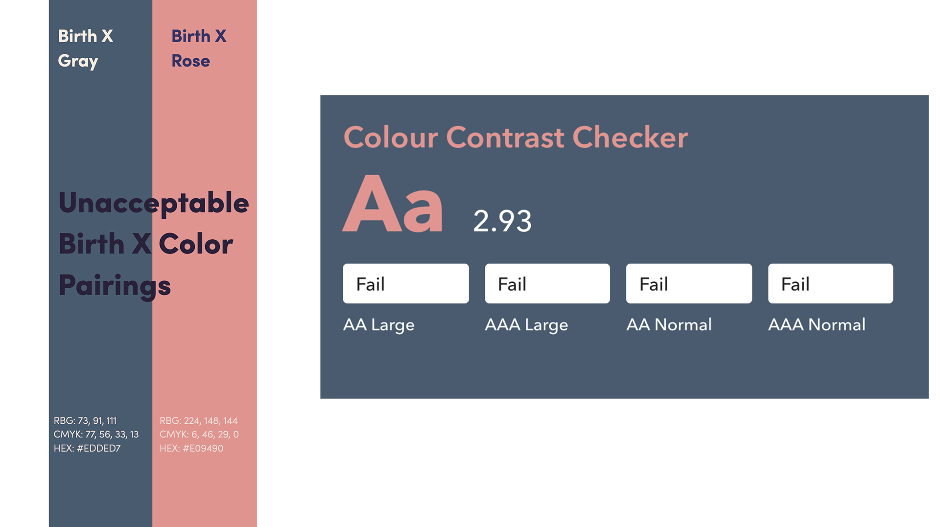Select the AAA Large label
Viewport: 940px width, 527px height.
(x=526, y=325)
